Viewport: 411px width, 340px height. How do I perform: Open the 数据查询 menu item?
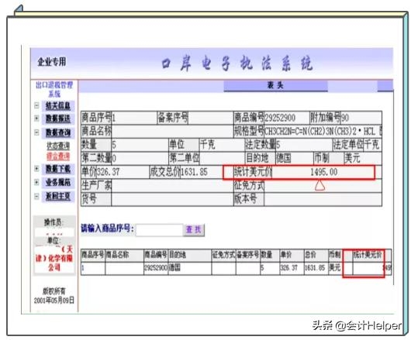coord(58,132)
